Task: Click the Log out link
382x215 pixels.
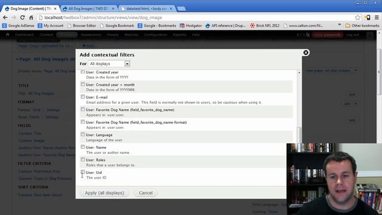Action: click(353, 35)
